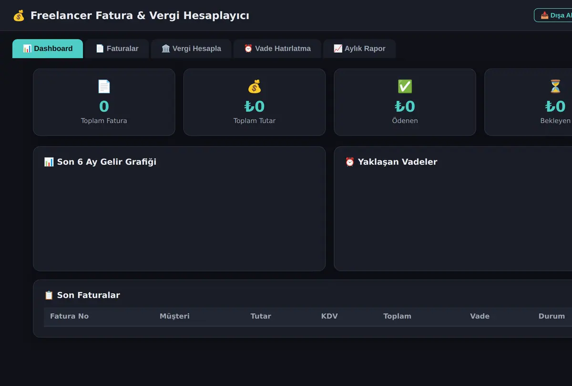Click the Son Faturalar heading
This screenshot has height=386, width=572.
[x=89, y=295]
